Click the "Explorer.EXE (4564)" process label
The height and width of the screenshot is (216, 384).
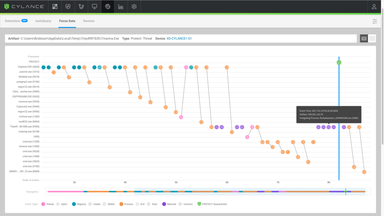pos(28,67)
